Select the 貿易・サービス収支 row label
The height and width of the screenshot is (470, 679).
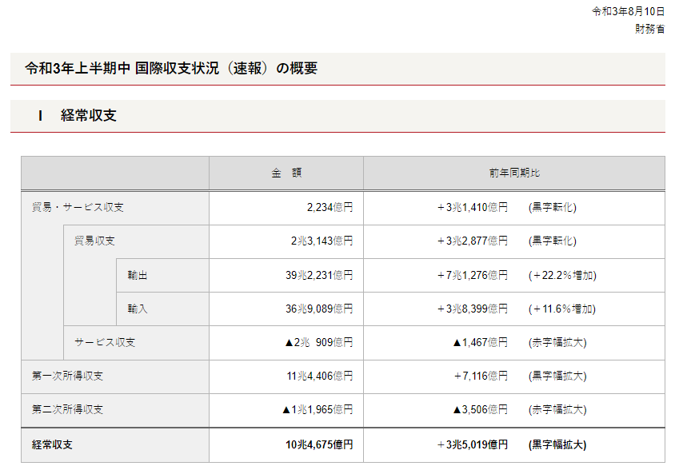coord(78,208)
